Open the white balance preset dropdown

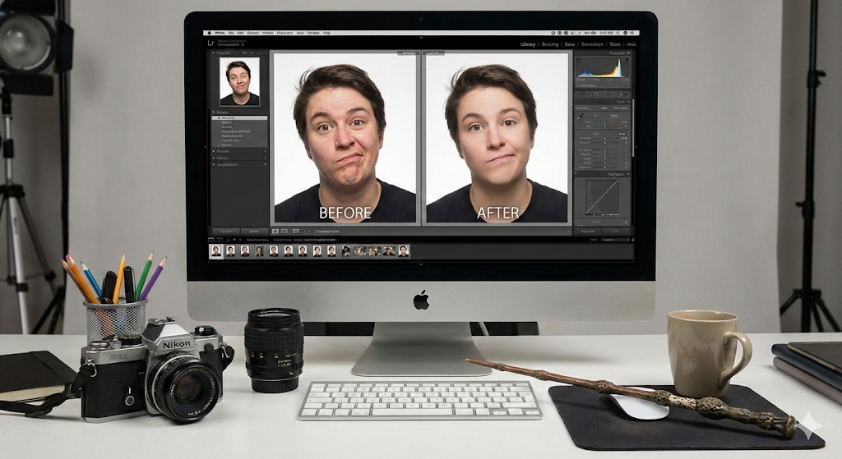(x=615, y=115)
